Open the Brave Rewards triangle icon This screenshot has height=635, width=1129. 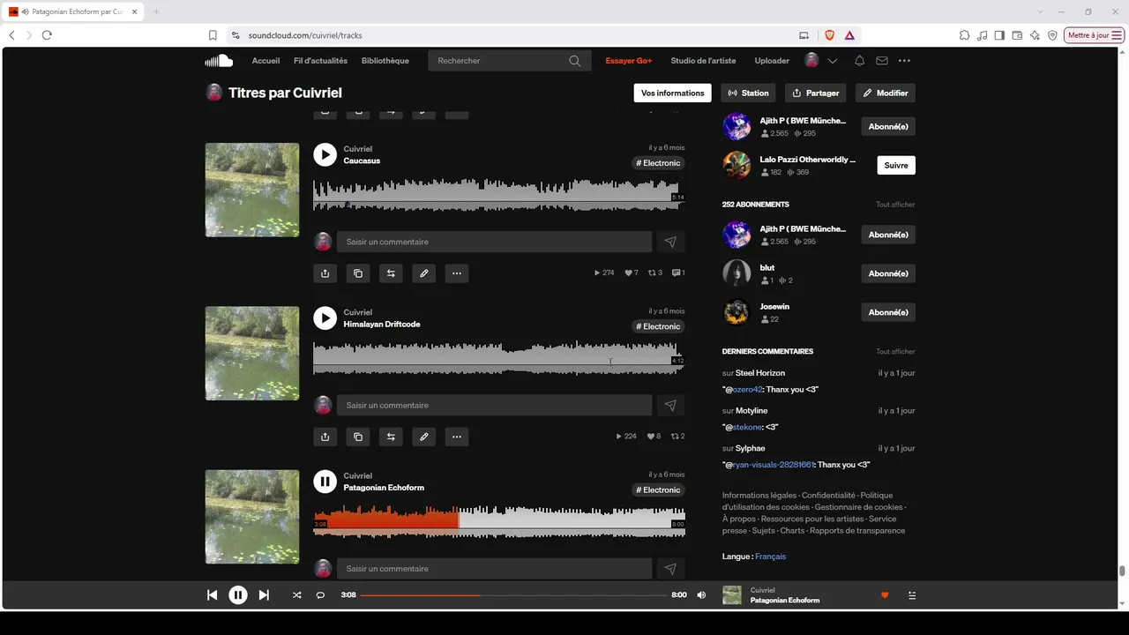pyautogui.click(x=849, y=35)
